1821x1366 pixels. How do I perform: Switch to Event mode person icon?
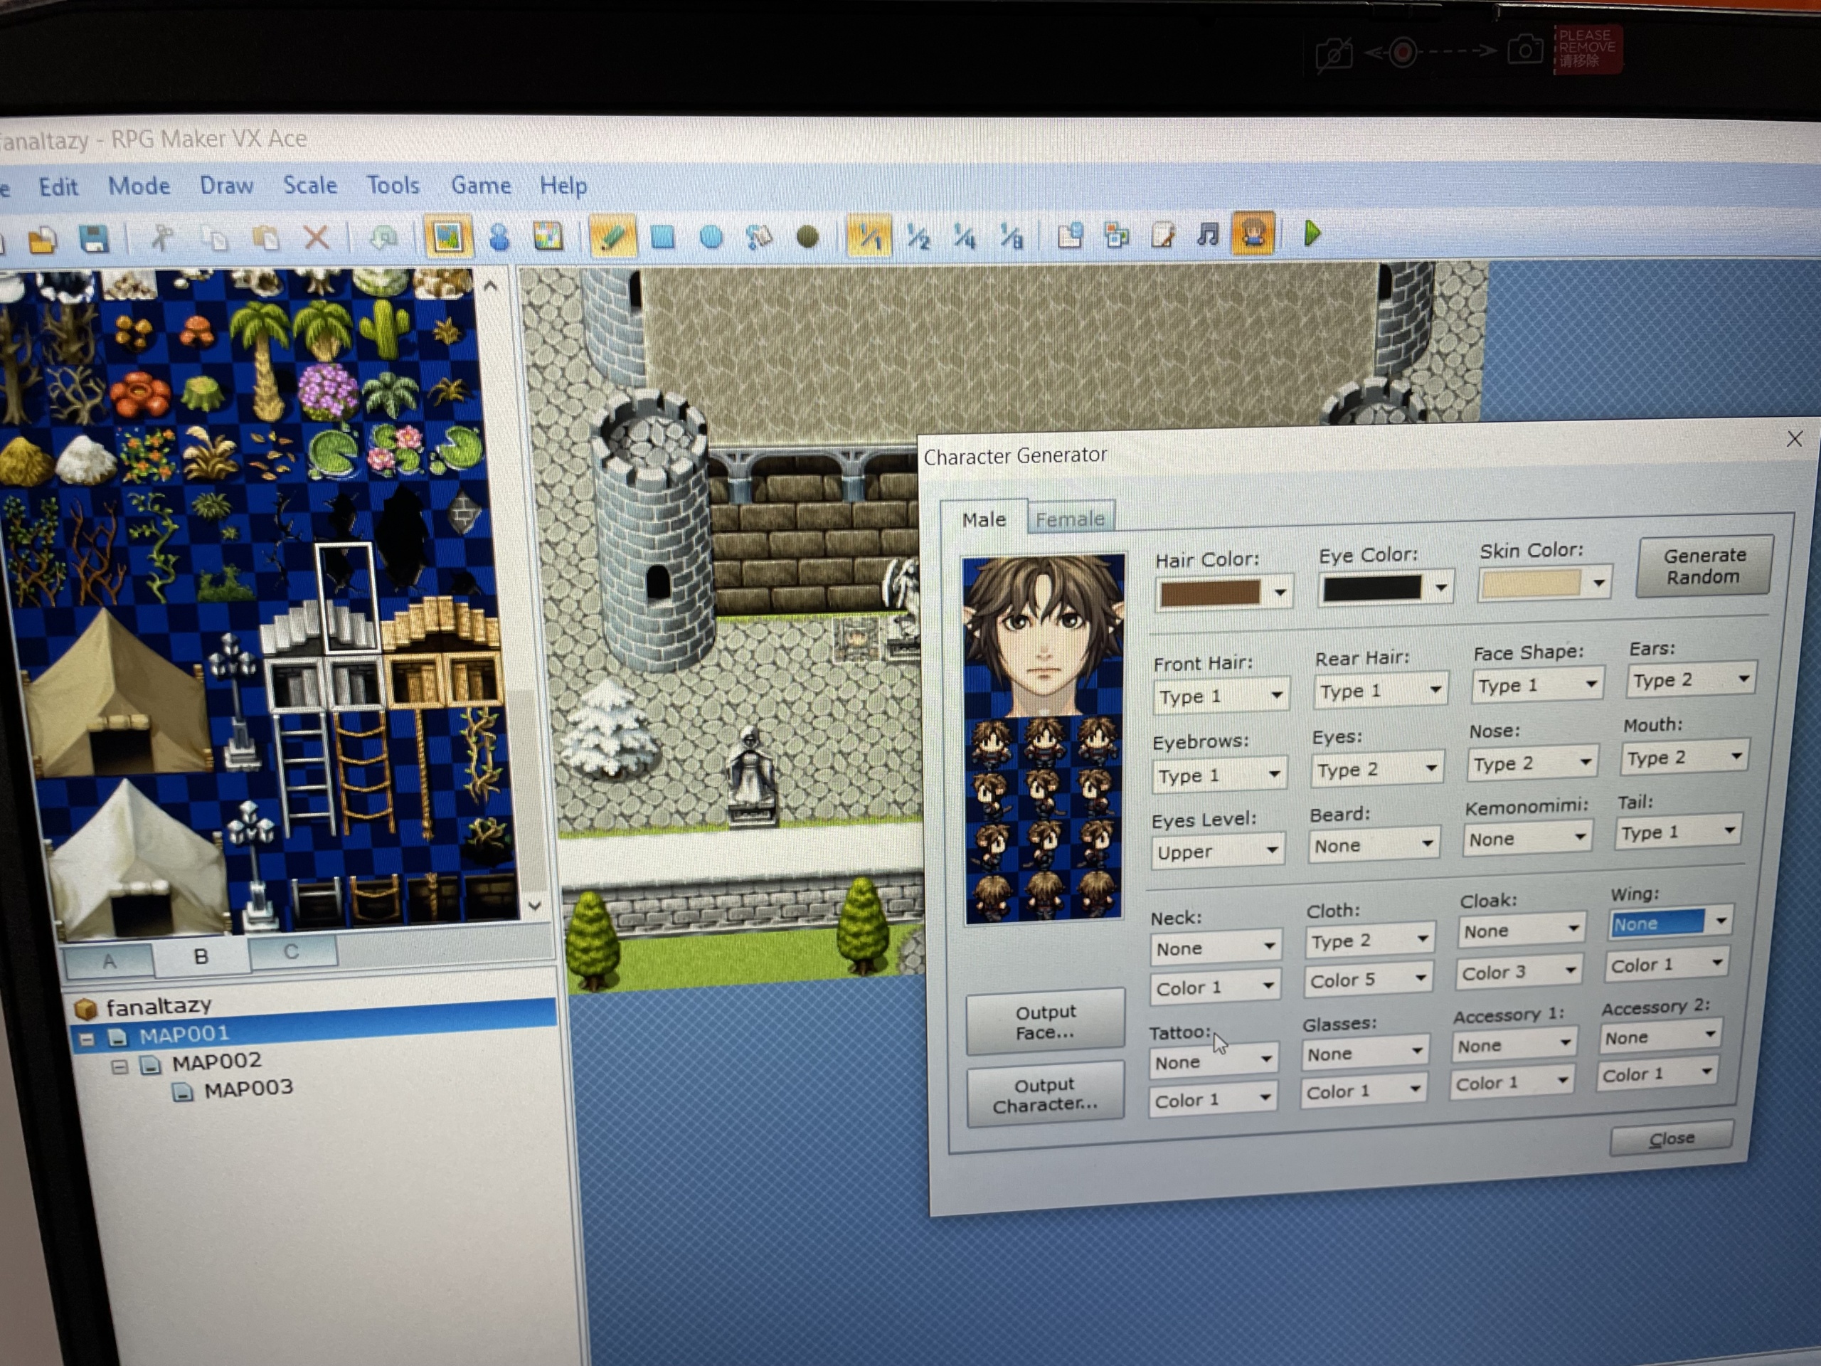(499, 237)
